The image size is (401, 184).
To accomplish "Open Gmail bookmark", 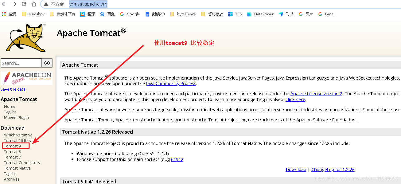I will (327, 14).
